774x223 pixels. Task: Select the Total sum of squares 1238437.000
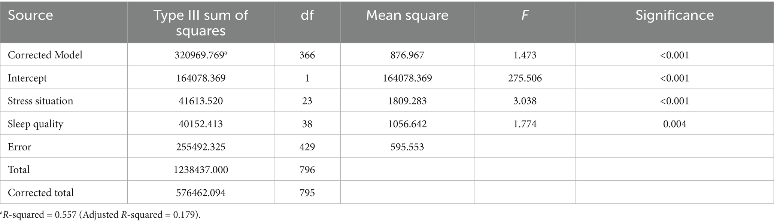[201, 170]
